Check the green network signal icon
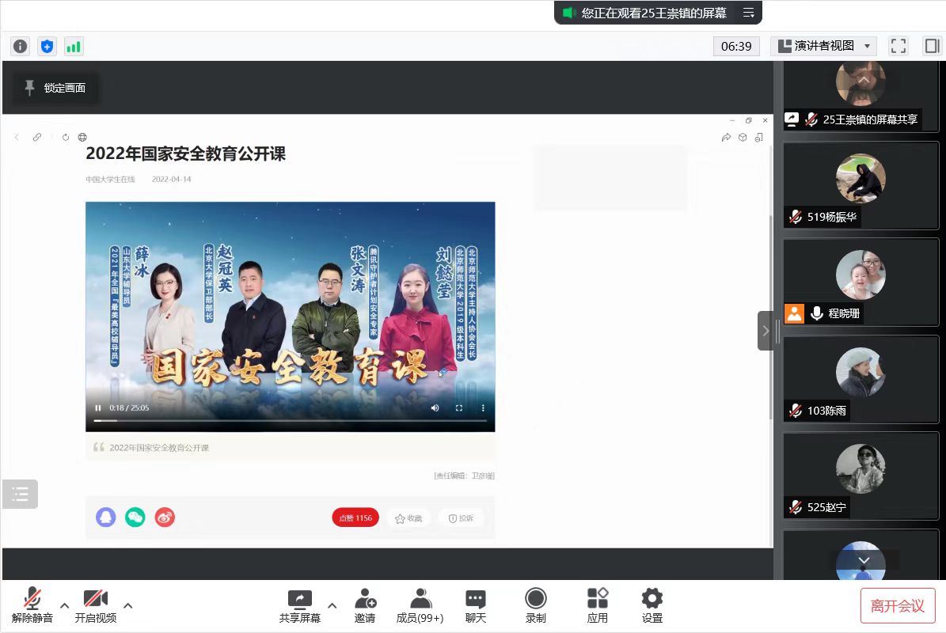Screen dimensions: 946x633 [x=74, y=46]
